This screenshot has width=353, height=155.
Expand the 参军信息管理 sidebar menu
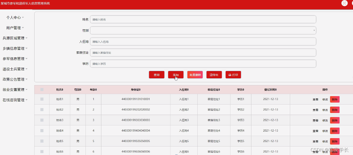pos(15,59)
